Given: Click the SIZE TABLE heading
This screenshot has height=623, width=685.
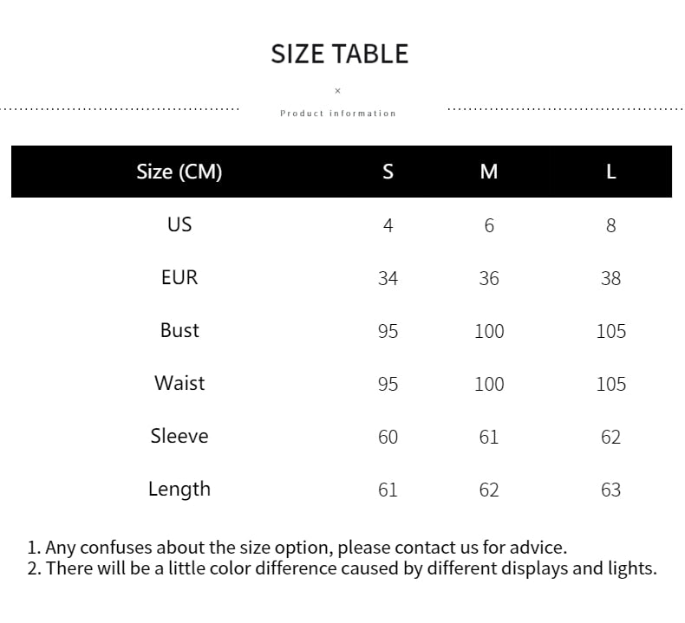Looking at the screenshot, I should (x=339, y=54).
